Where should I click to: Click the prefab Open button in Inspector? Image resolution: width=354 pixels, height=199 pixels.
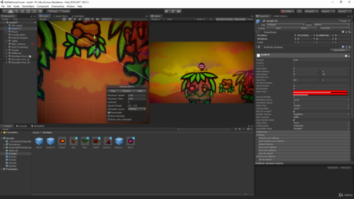tap(278, 28)
